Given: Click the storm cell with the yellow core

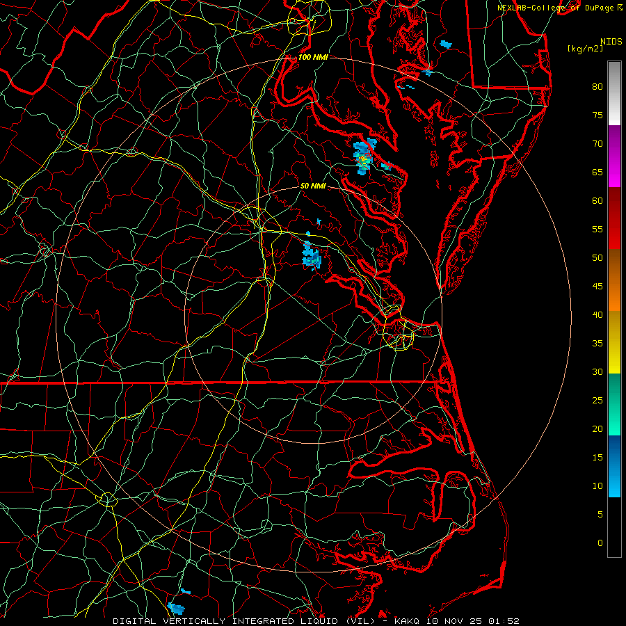Looking at the screenshot, I should [364, 157].
